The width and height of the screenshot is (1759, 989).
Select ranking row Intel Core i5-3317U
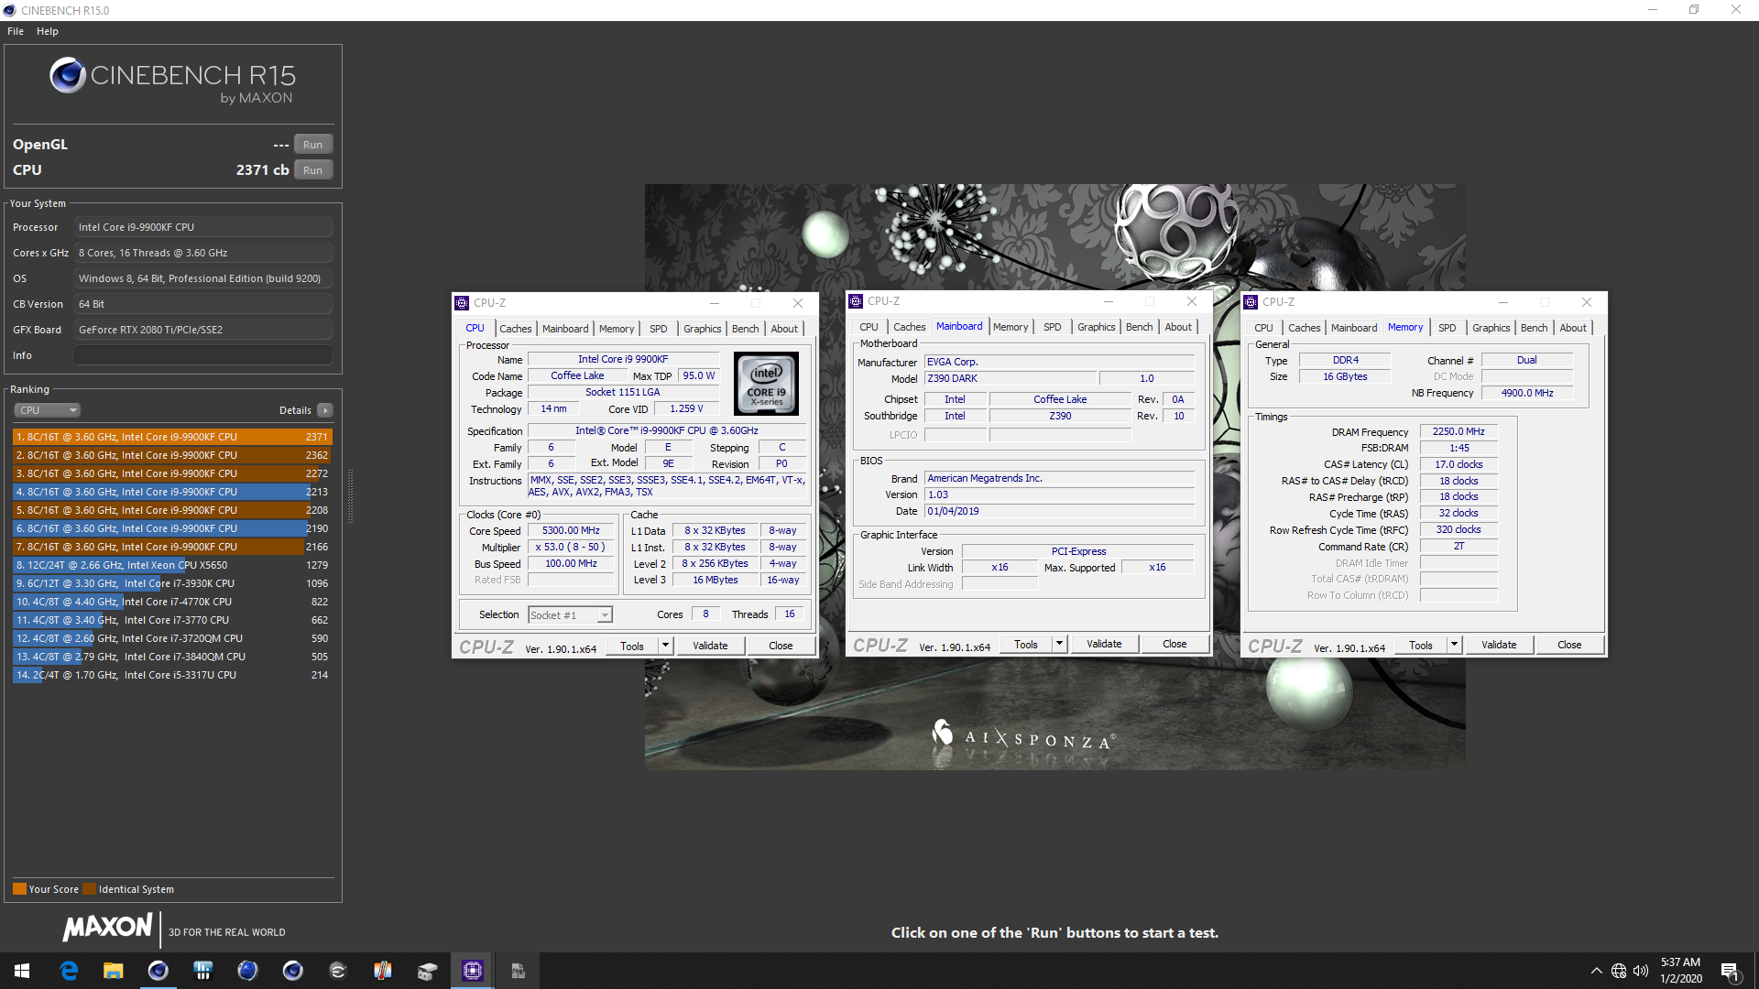(172, 675)
